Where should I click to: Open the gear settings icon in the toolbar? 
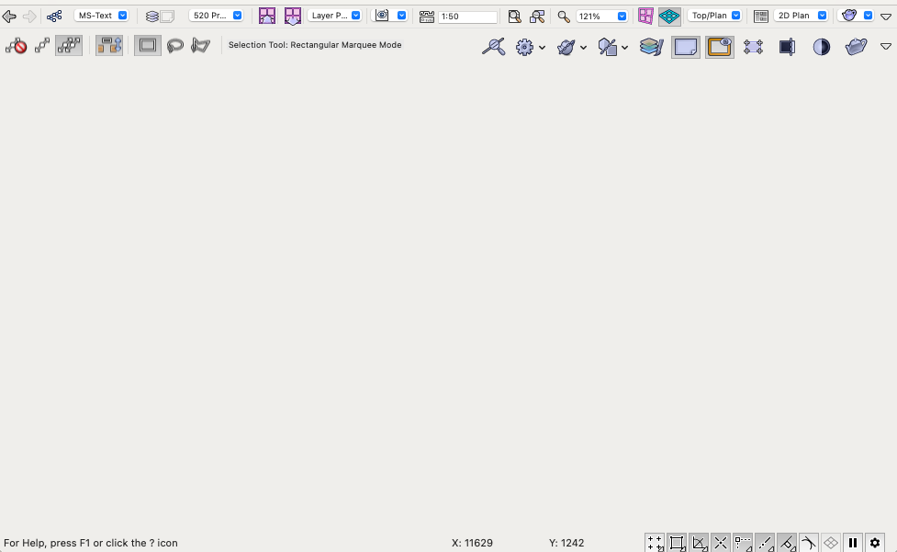pos(523,47)
